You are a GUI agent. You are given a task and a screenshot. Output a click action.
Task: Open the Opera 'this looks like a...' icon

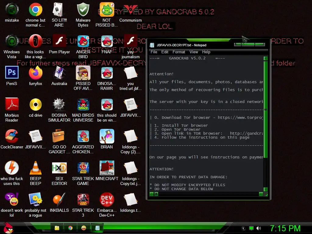(x=35, y=41)
